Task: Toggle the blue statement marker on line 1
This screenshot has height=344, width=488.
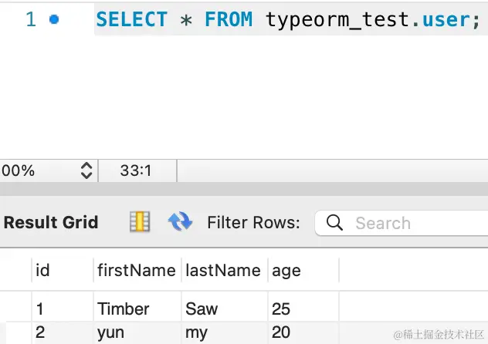Action: 53,20
